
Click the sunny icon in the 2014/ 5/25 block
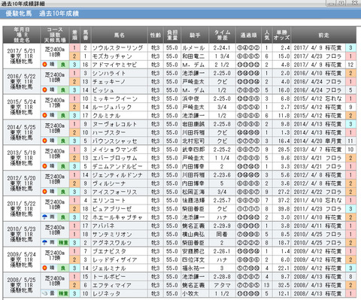click(x=44, y=141)
